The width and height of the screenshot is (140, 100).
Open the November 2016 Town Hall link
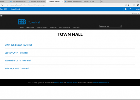pyautogui.click(x=18, y=61)
